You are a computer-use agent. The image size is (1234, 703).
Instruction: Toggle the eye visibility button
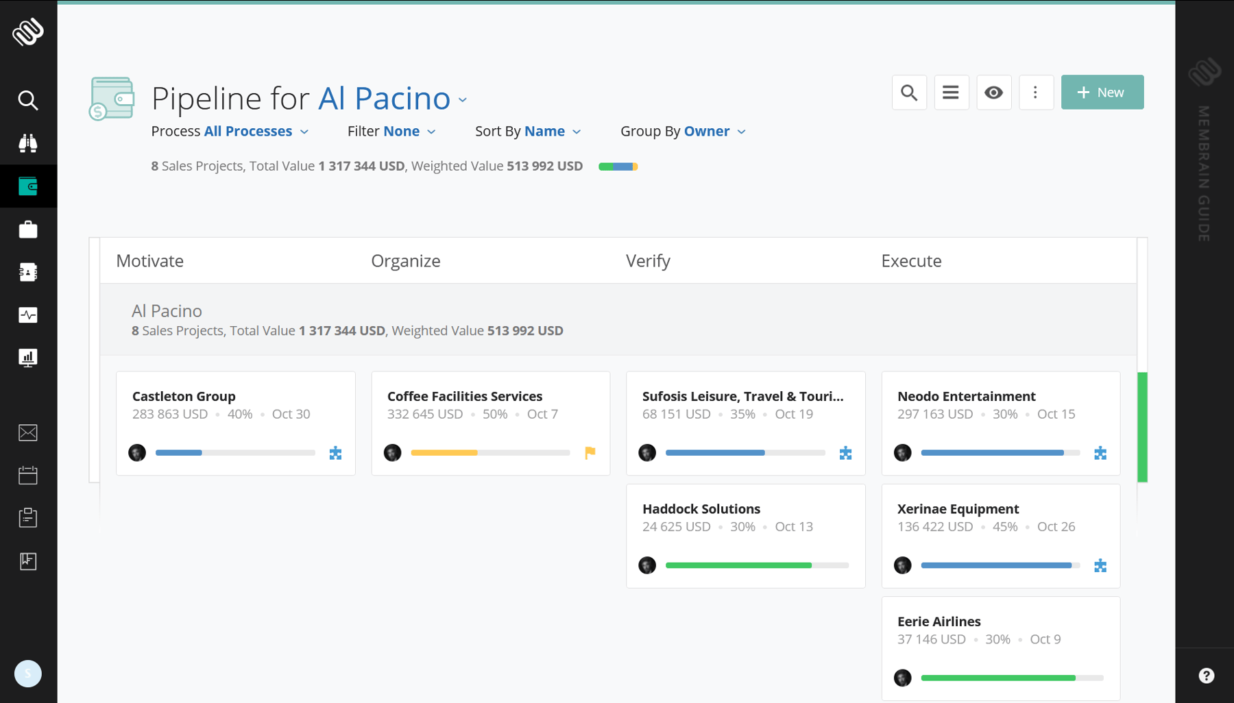tap(993, 92)
